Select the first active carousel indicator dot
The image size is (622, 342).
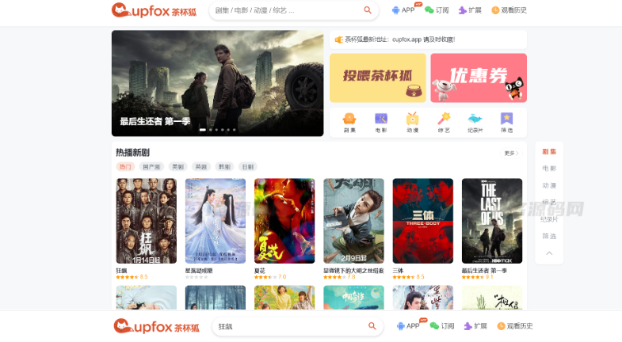[202, 130]
